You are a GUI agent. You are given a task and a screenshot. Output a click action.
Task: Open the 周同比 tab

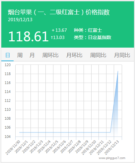pyautogui.click(x=98, y=55)
